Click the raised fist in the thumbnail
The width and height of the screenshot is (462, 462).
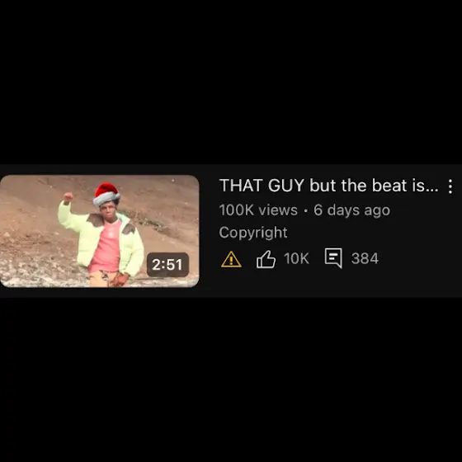pos(68,197)
